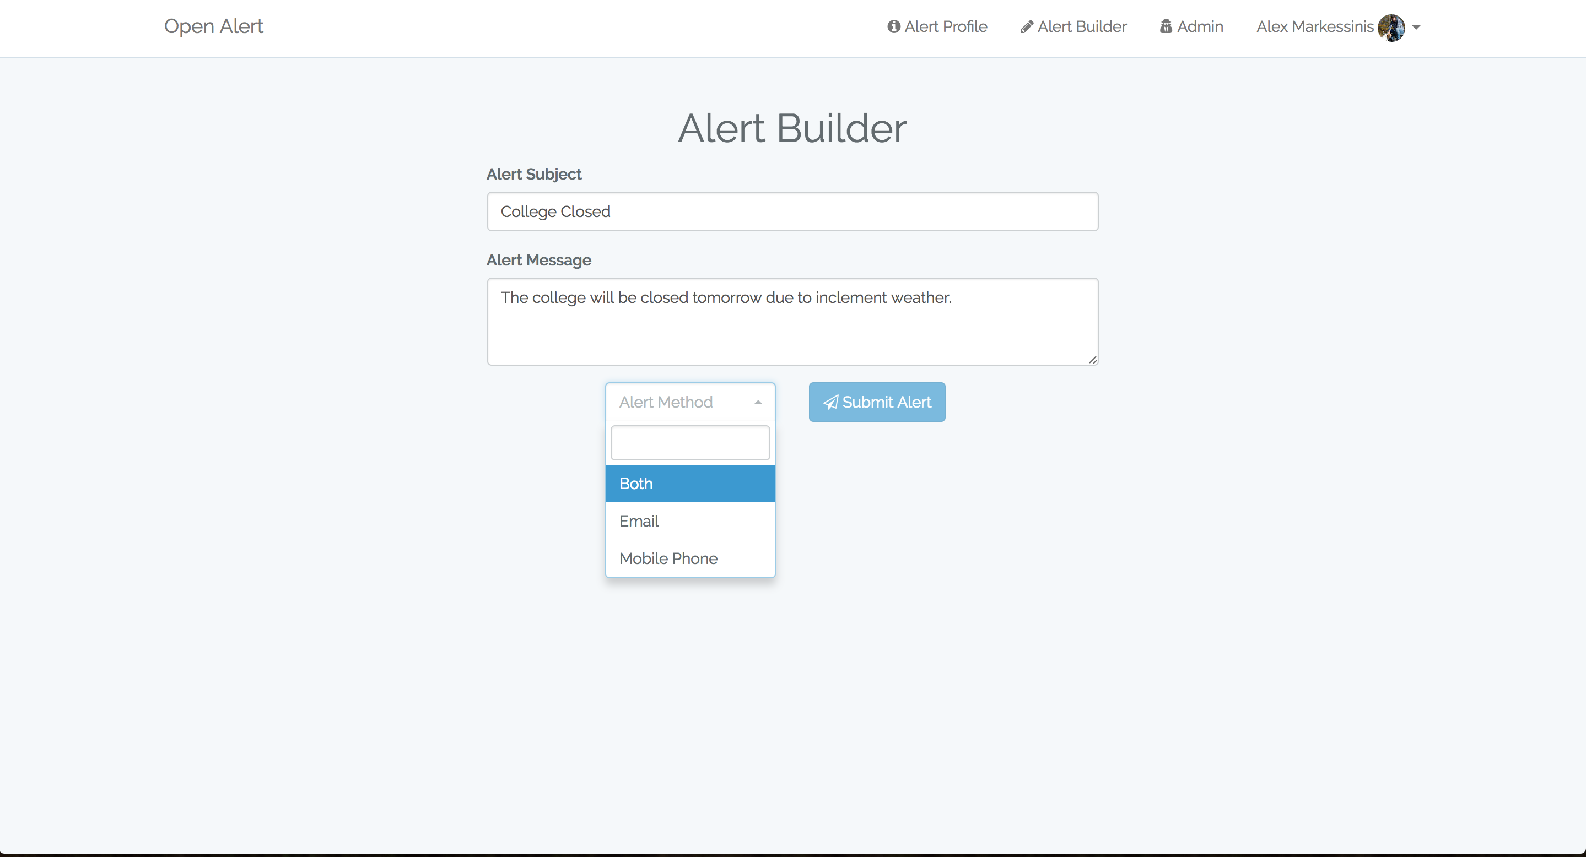Viewport: 1586px width, 857px height.
Task: Click the Admin user-secret icon
Action: [1166, 26]
